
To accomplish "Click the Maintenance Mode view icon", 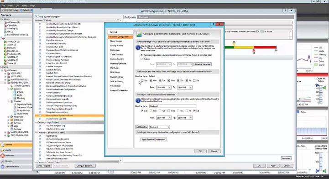I will (x=5, y=35).
